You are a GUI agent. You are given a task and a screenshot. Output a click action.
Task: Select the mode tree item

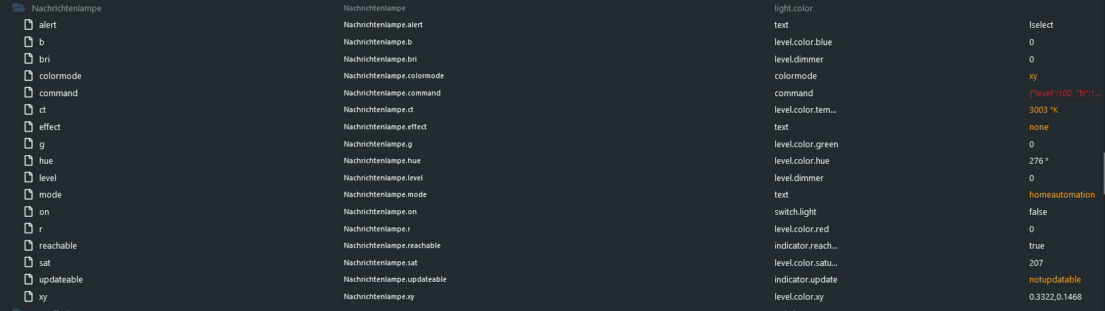50,195
